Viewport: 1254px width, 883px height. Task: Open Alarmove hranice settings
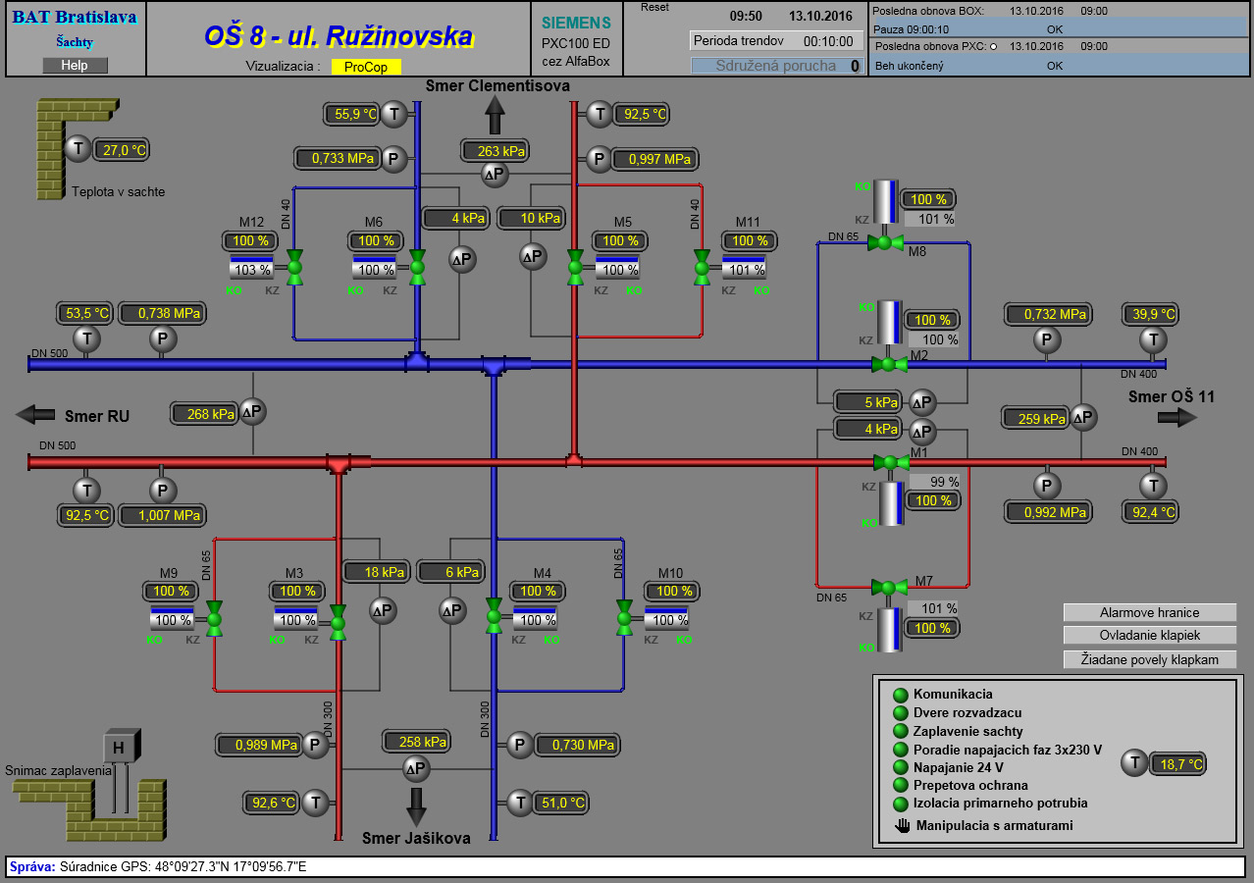pos(1149,612)
